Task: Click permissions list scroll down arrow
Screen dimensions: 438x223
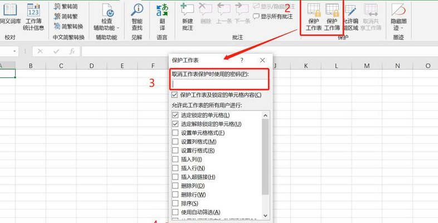Action: tap(265, 215)
